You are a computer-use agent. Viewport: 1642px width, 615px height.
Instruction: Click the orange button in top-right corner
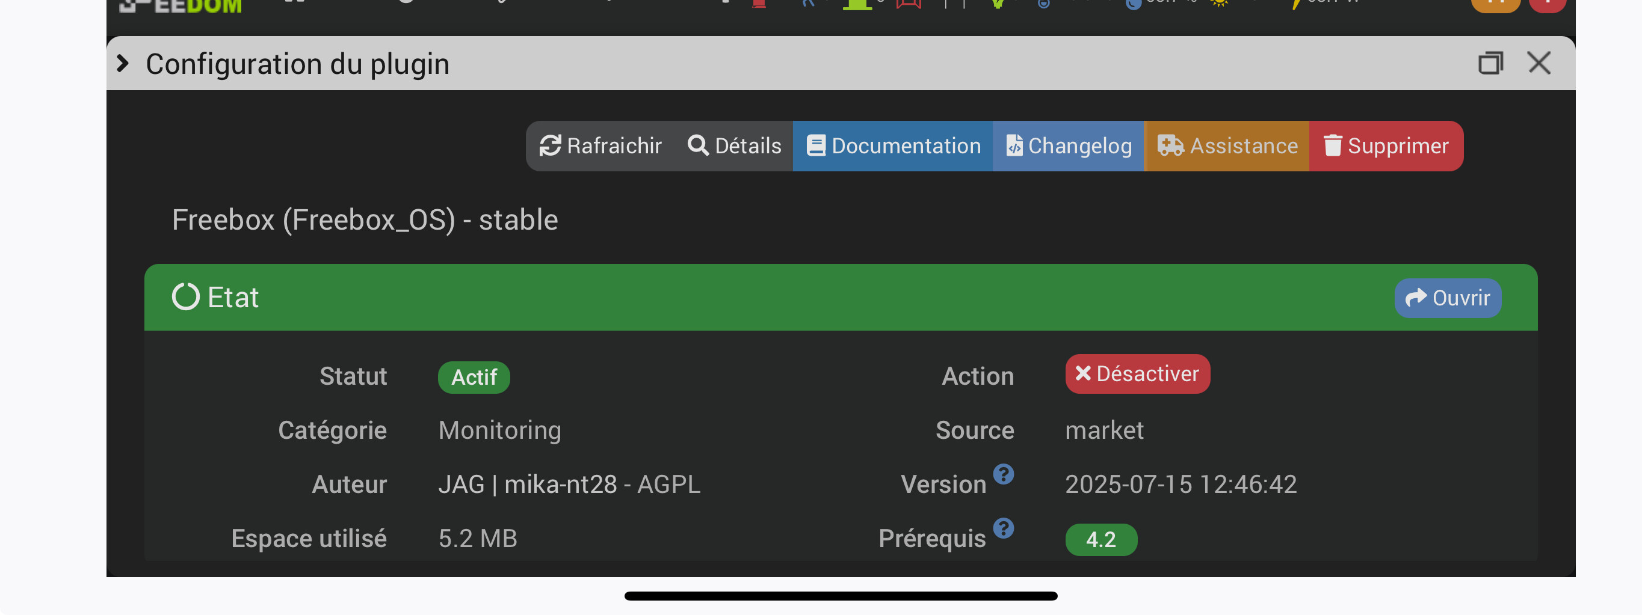pyautogui.click(x=1495, y=4)
